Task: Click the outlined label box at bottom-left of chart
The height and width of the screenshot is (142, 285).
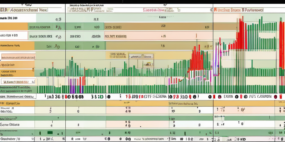Action: (x=19, y=82)
